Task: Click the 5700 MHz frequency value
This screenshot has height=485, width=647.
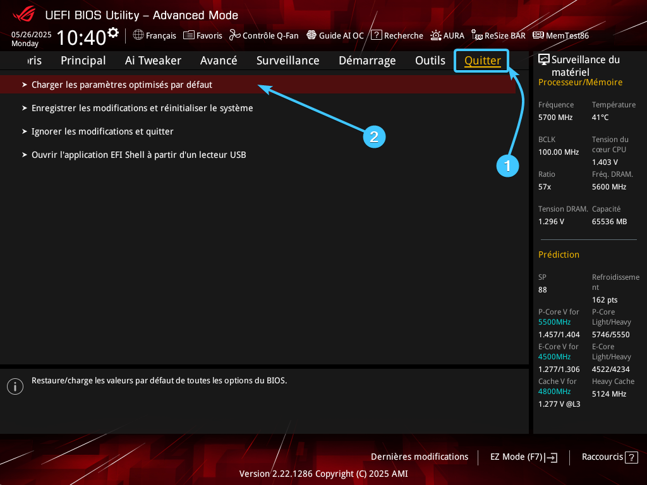Action: click(x=555, y=117)
